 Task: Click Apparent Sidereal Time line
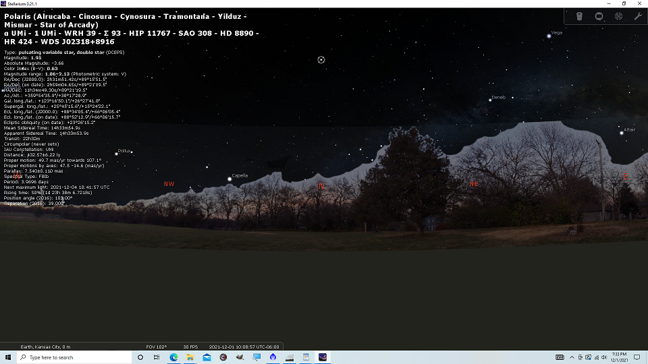[x=46, y=133]
